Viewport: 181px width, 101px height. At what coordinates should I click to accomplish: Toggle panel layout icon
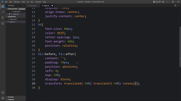pyautogui.click(x=157, y=2)
